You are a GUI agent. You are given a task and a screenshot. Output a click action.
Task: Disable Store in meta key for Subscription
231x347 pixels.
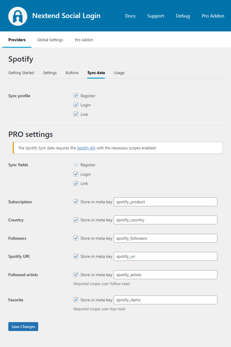(x=76, y=202)
